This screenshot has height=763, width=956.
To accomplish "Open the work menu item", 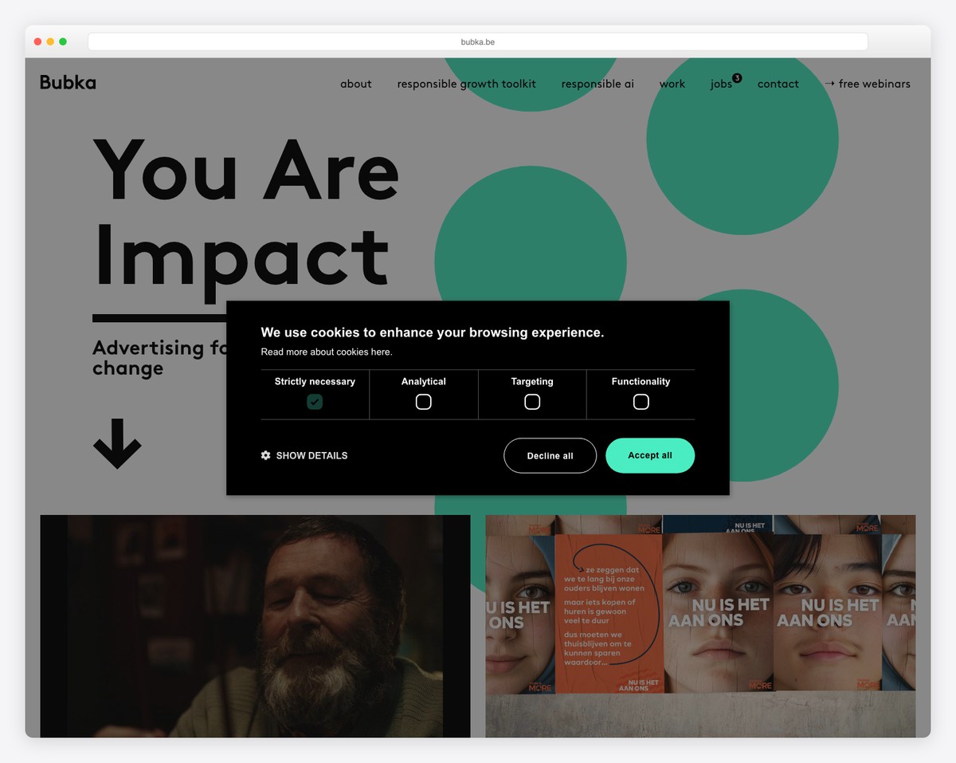I will point(672,84).
